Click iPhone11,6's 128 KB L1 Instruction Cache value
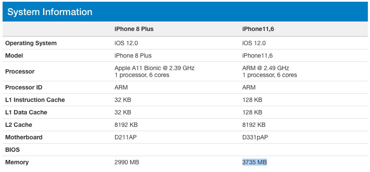Image resolution: width=370 pixels, height=172 pixels. coord(252,100)
